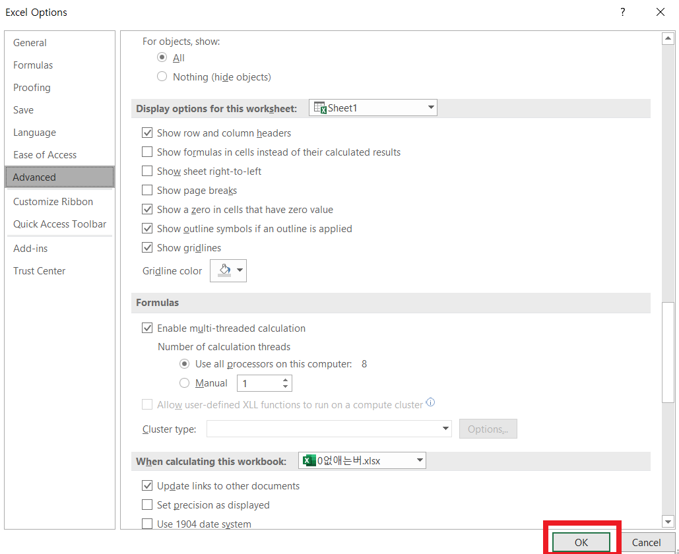Open the Sheet1 worksheet dropdown
The image size is (679, 554).
pos(373,108)
